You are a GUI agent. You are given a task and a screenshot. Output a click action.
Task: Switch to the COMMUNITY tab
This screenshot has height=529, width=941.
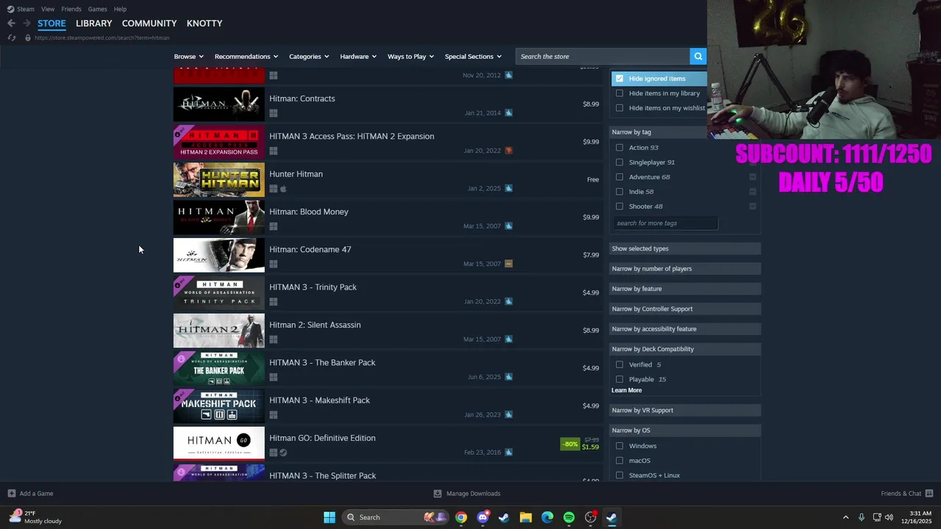[x=149, y=24]
